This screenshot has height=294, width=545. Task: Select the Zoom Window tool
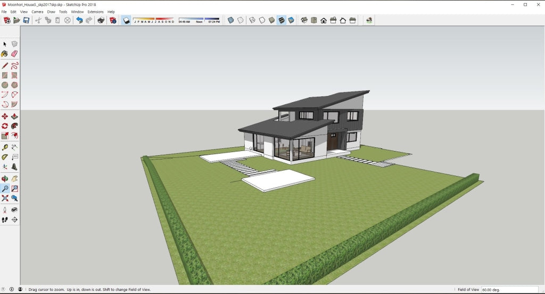14,189
